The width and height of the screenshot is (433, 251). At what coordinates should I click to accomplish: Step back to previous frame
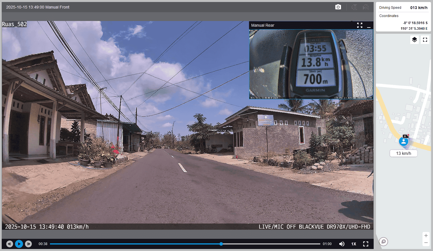pos(10,244)
